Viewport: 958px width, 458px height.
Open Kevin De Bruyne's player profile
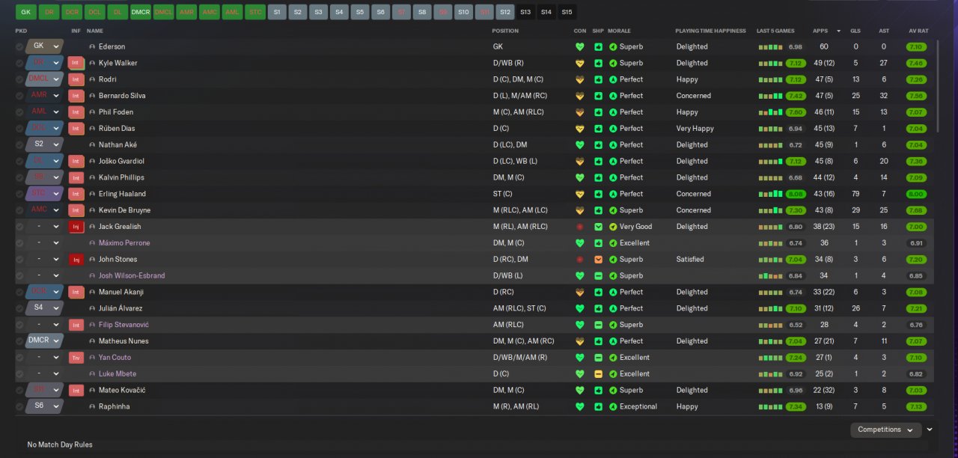coord(124,210)
